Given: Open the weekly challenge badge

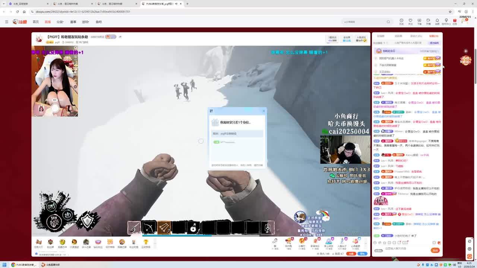Looking at the screenshot, I should (332, 39).
